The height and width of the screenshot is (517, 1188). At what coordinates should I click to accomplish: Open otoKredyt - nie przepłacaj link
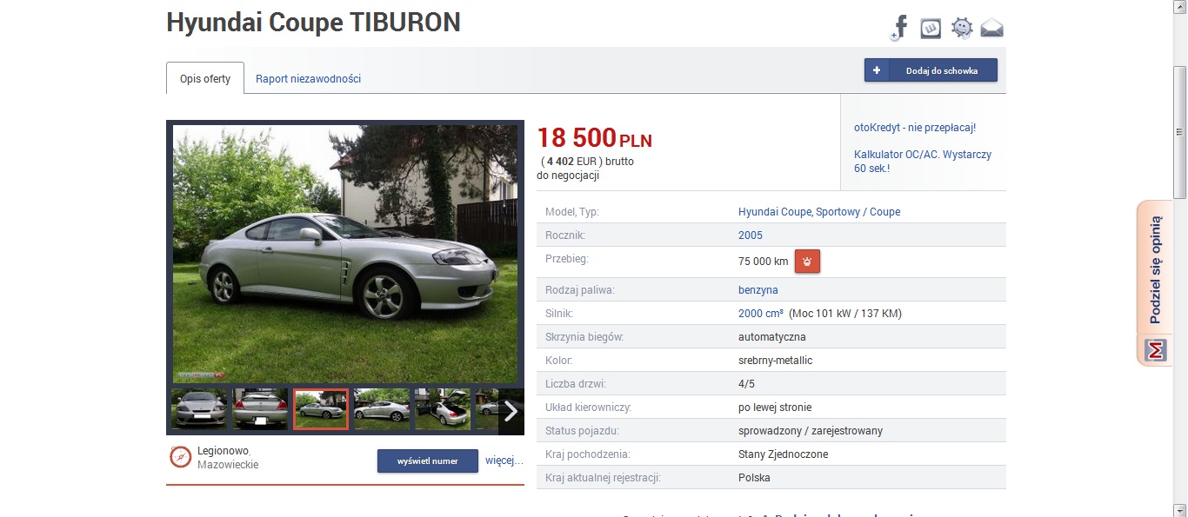915,127
